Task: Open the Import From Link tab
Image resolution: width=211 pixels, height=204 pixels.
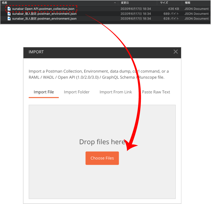Action: 116,92
